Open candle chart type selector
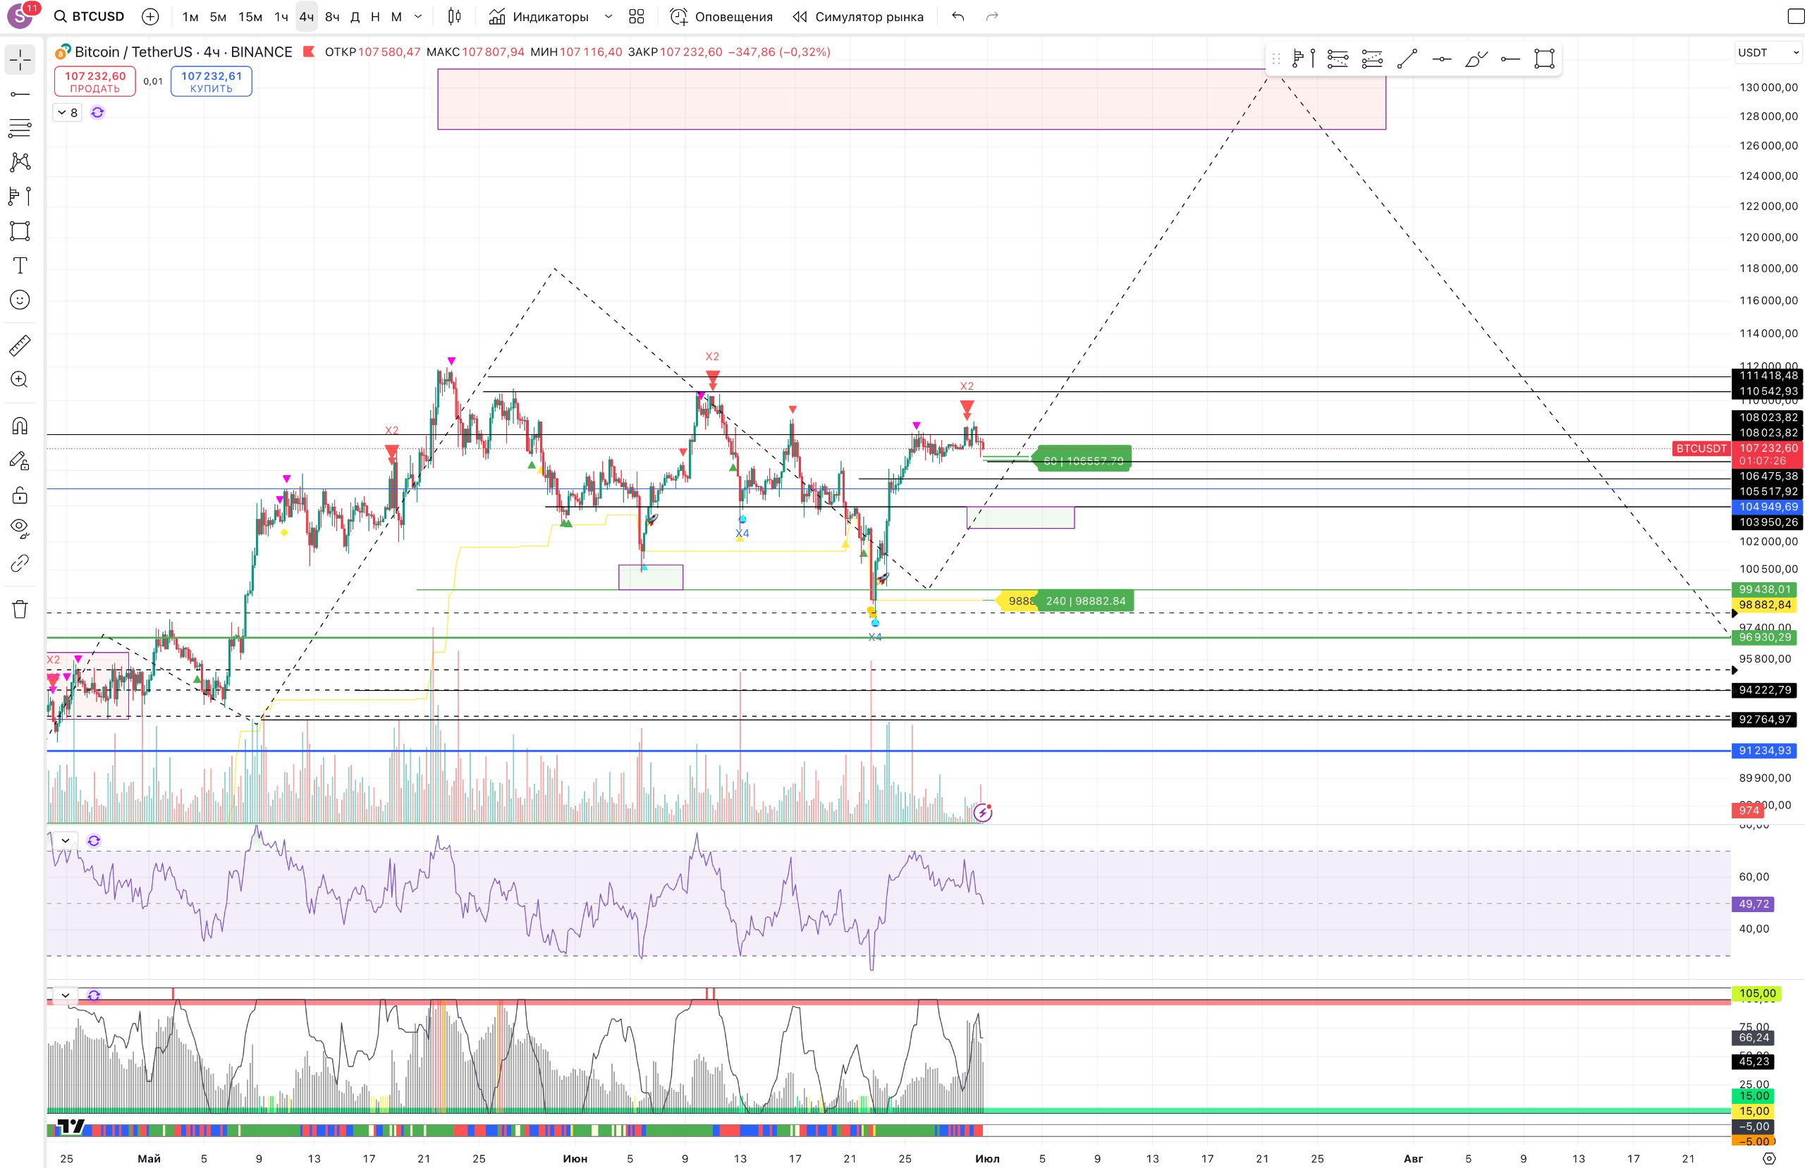The height and width of the screenshot is (1168, 1805). tap(454, 16)
